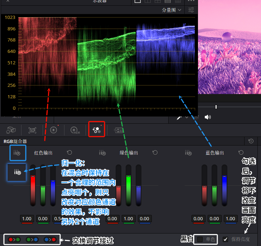Image resolution: width=261 pixels, height=246 pixels.
Task: Mute audio with the speaker icon
Action: pos(208,117)
